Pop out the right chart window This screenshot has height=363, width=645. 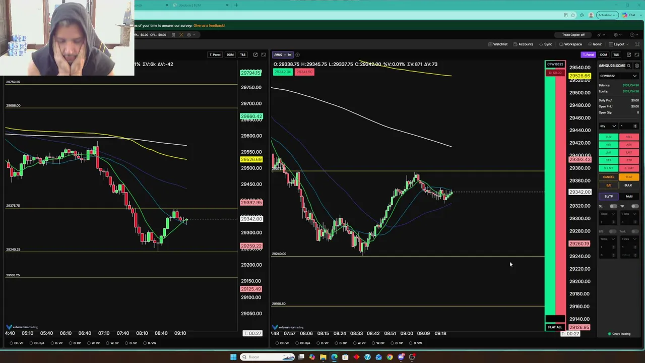coord(629,54)
